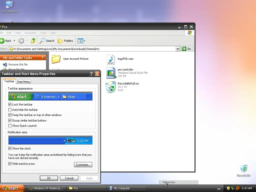Viewport: 256px width, 192px height.
Task: Toggle Group similar taskbar buttons
Action: click(x=10, y=120)
